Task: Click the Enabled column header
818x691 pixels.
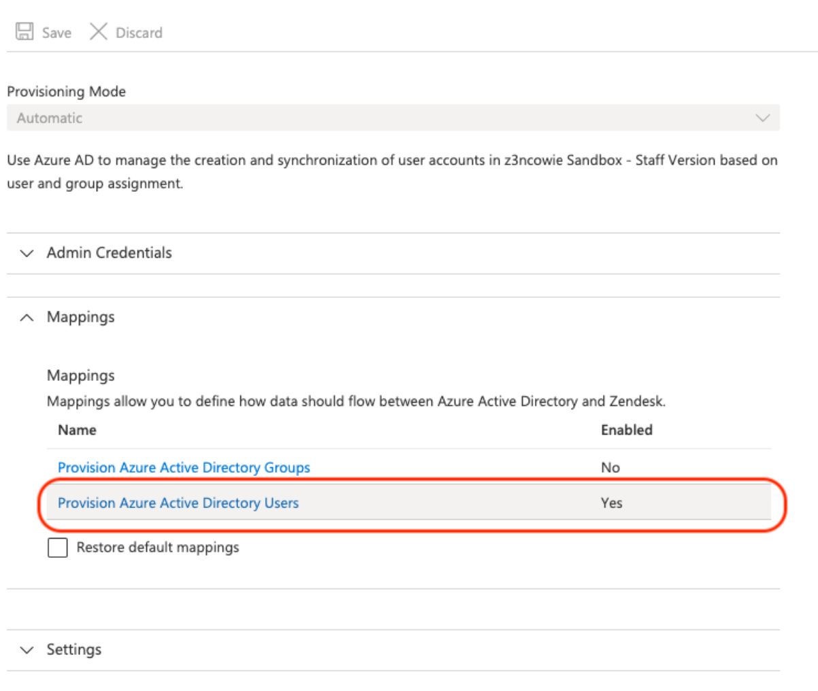Action: pyautogui.click(x=626, y=430)
